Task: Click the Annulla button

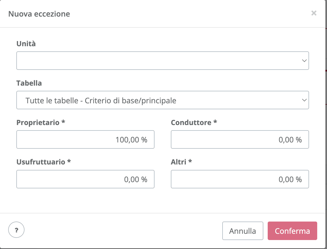Action: click(243, 231)
